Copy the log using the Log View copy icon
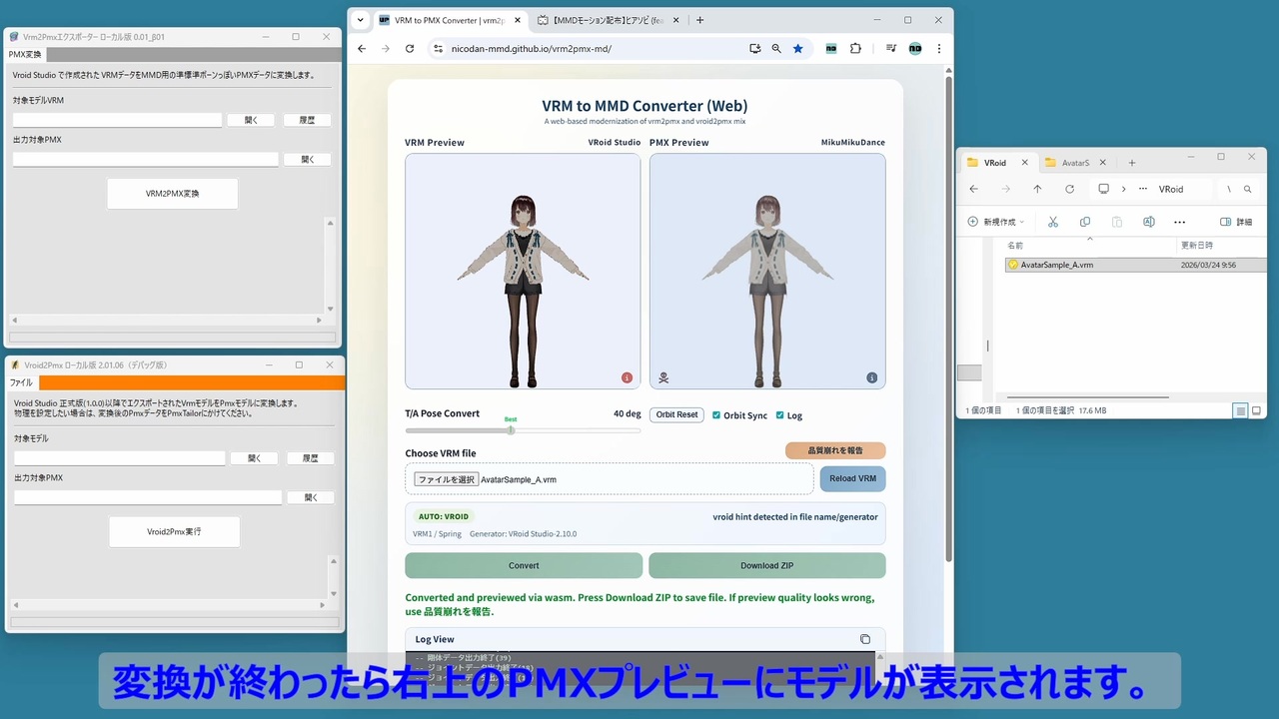1279x719 pixels. click(x=865, y=639)
